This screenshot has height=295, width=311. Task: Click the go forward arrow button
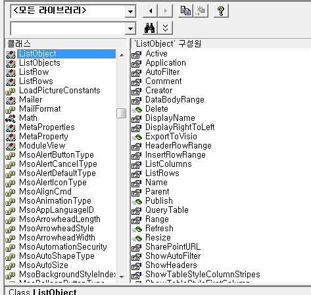[165, 11]
